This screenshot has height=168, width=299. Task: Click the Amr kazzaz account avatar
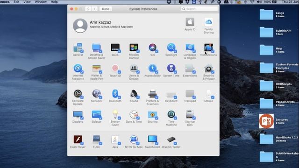pyautogui.click(x=80, y=26)
